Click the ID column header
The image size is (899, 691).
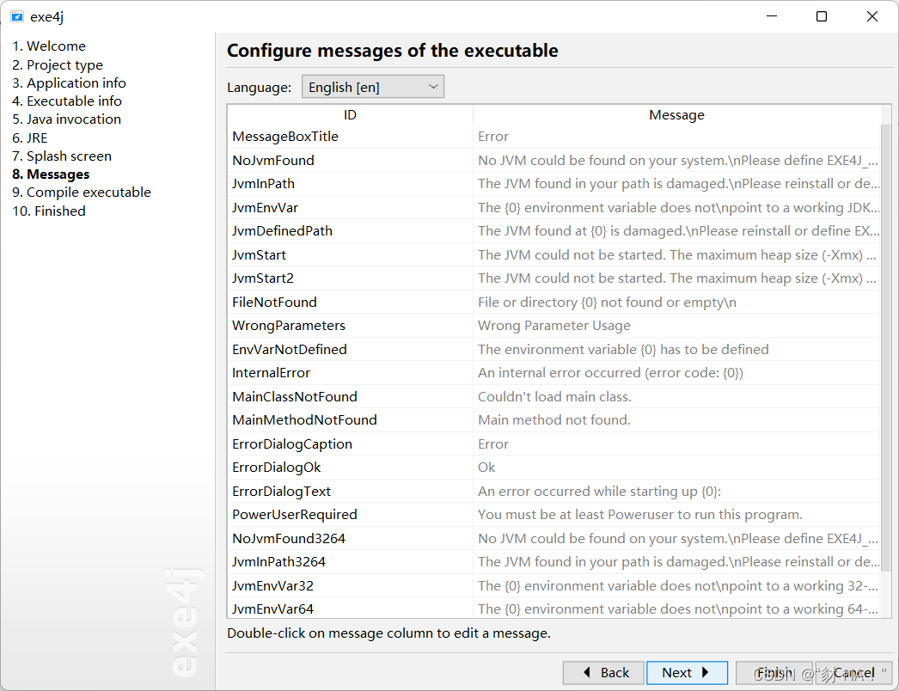[x=350, y=115]
